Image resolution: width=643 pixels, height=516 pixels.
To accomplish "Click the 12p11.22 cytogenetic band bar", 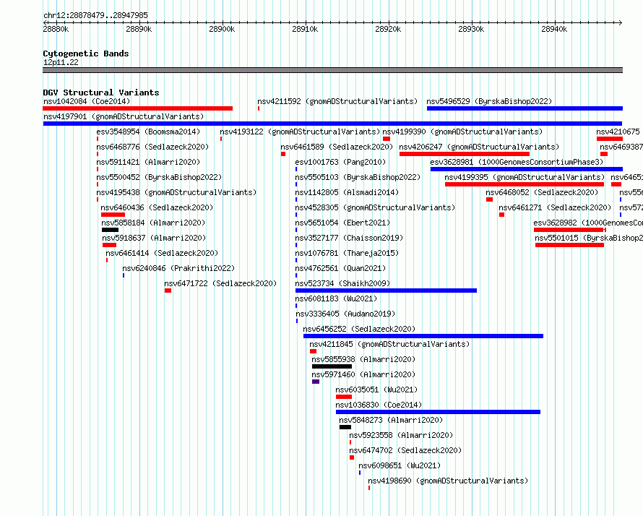I will coord(332,70).
